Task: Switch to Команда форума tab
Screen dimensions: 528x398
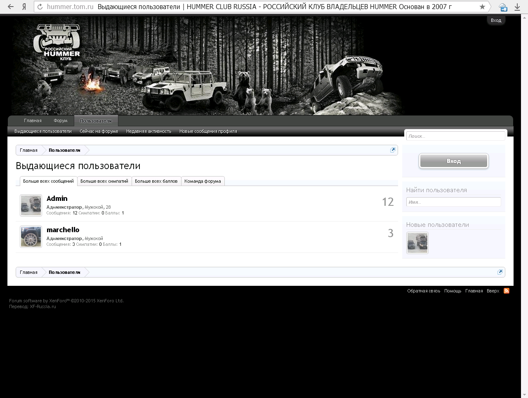Action: [x=203, y=181]
